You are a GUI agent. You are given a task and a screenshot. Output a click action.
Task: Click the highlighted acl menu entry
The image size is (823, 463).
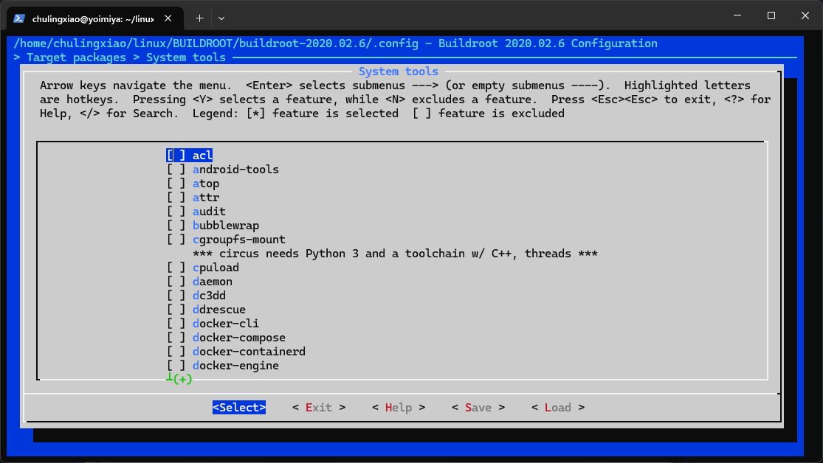click(190, 156)
